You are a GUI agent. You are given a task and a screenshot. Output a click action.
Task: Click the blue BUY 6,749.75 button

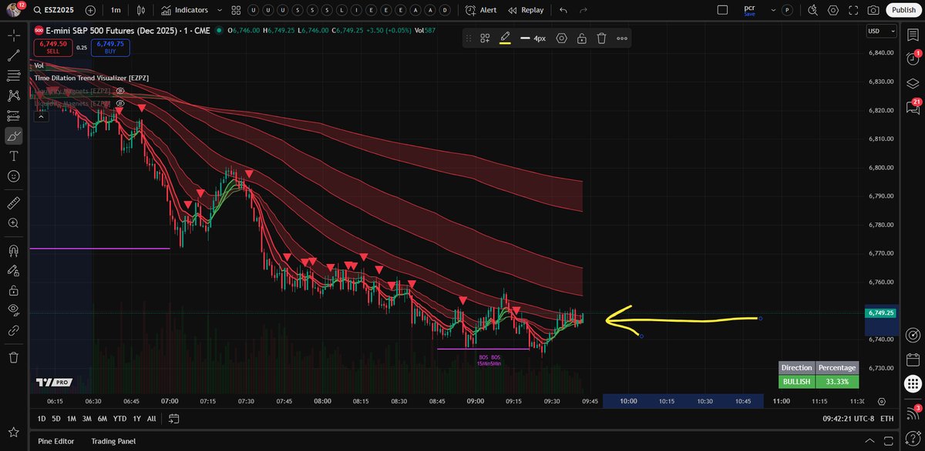tap(109, 48)
